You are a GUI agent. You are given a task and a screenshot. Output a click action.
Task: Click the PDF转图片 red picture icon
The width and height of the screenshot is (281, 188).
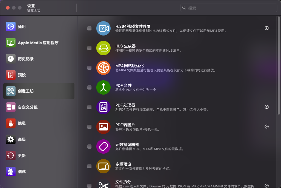pos(103,127)
